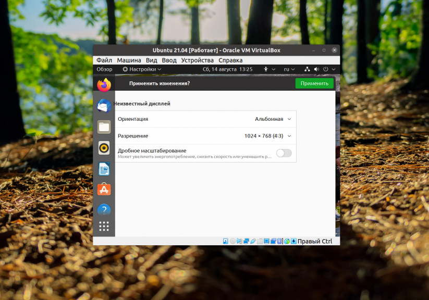Minimize the VirtualBox window
Image resolution: width=429 pixels, height=300 pixels.
coord(314,50)
